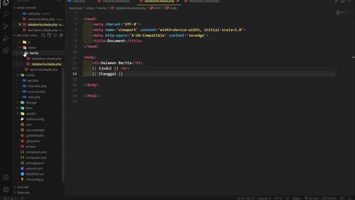Switch to the beritabaru.blade.php editor tab
Viewport: 355px width, 200px height.
click(x=202, y=1)
